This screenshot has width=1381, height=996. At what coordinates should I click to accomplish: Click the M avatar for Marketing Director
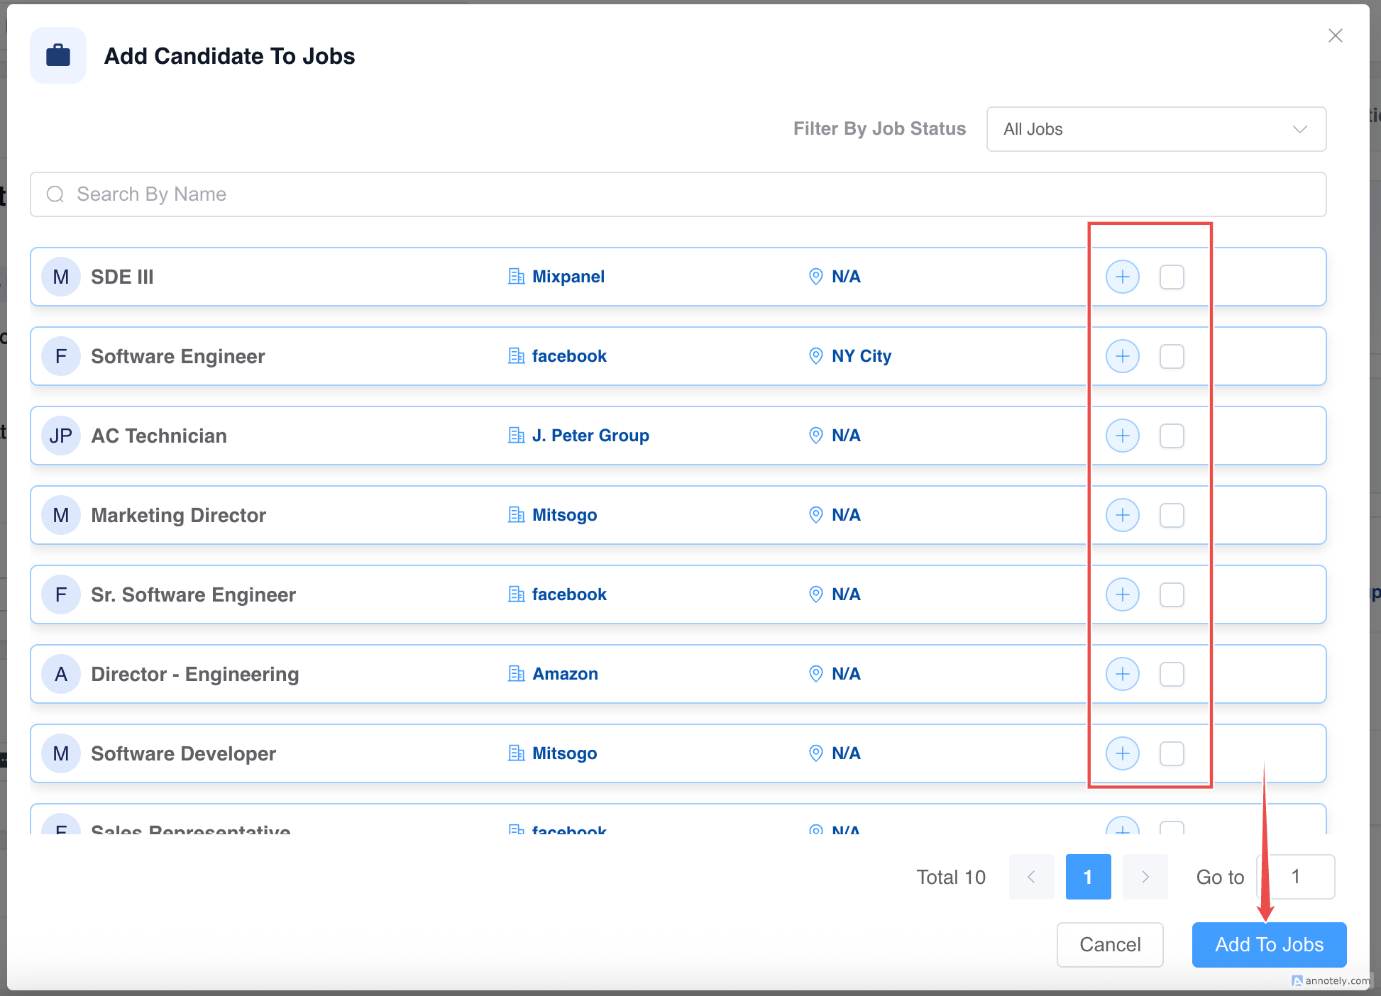[61, 515]
